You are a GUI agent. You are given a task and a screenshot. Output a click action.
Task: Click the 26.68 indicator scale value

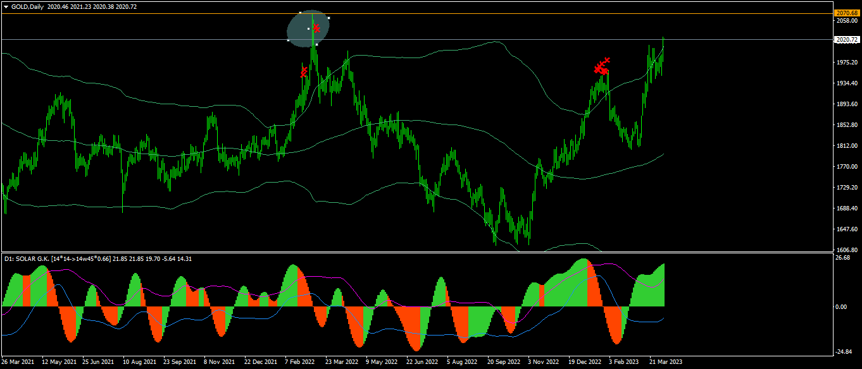click(843, 258)
